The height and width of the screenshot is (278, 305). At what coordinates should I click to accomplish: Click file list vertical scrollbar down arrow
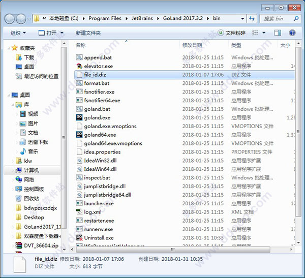[x=298, y=243]
